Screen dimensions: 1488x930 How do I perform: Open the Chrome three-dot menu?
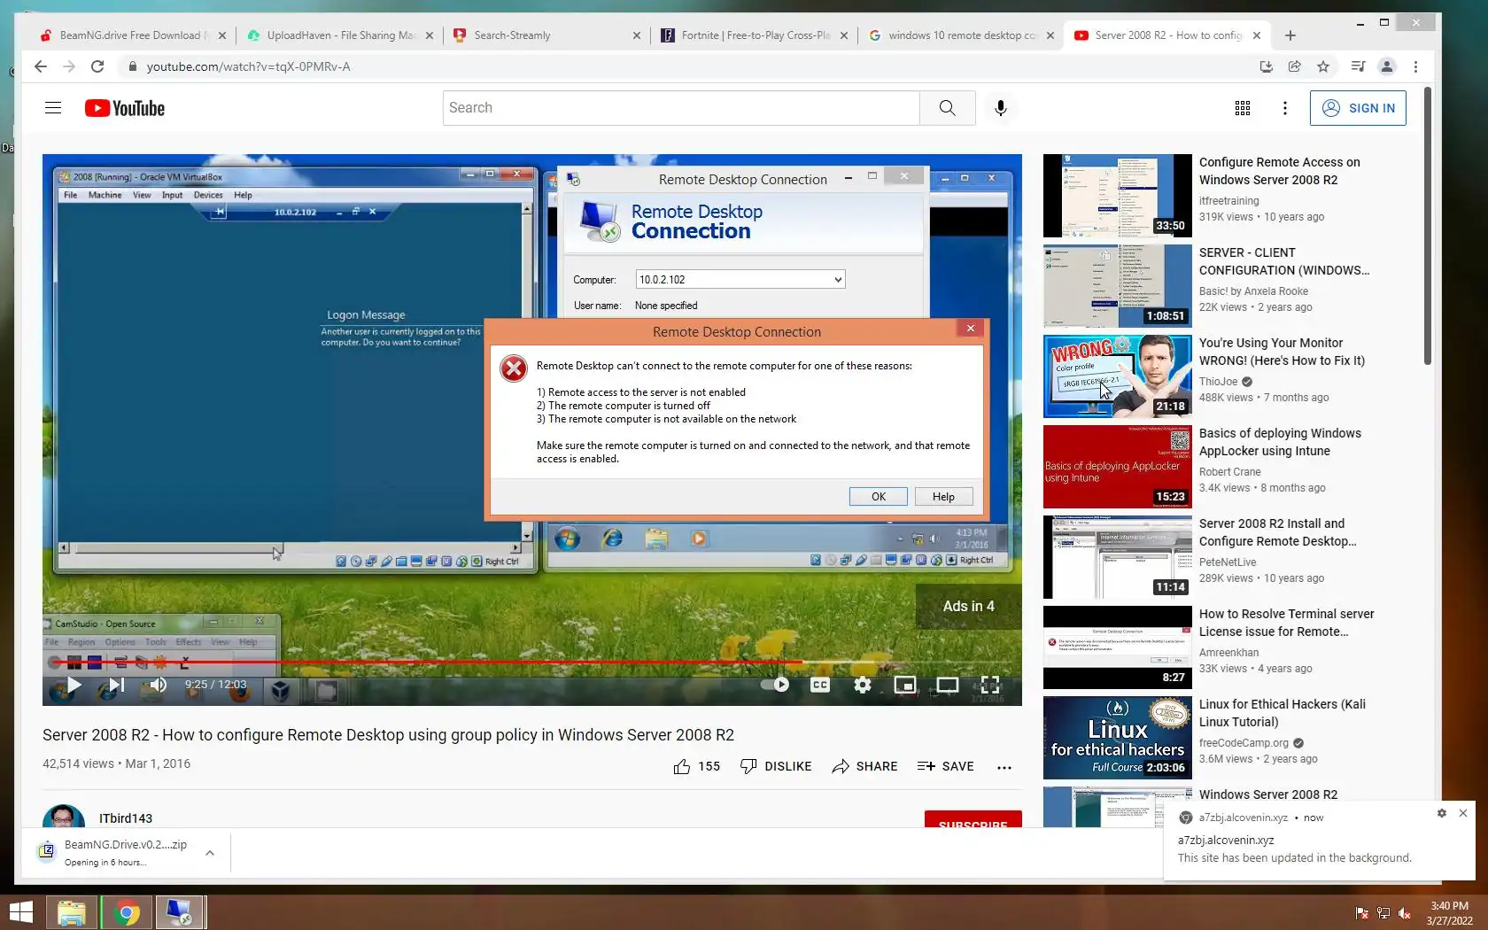coord(1415,66)
